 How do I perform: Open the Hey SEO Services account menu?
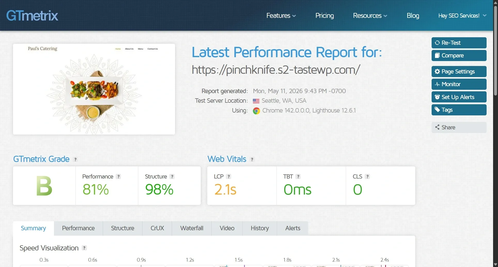[x=462, y=16]
